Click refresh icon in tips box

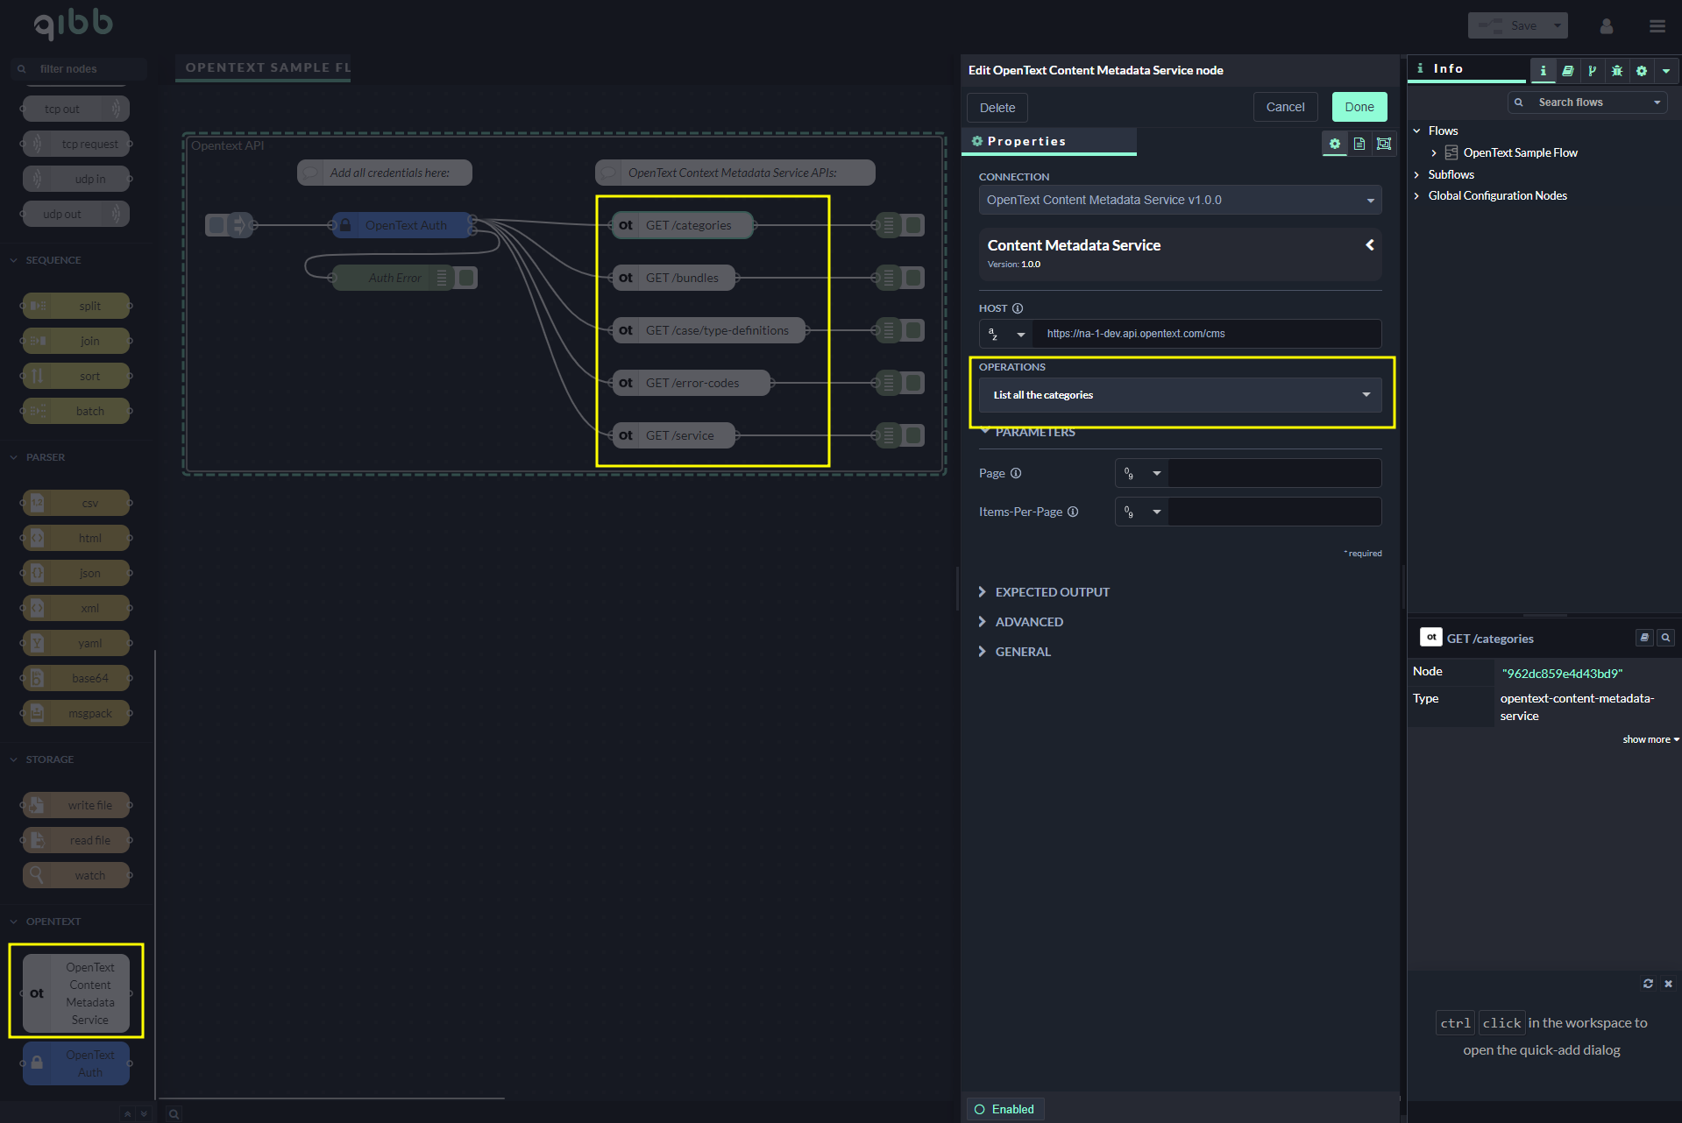pos(1648,984)
